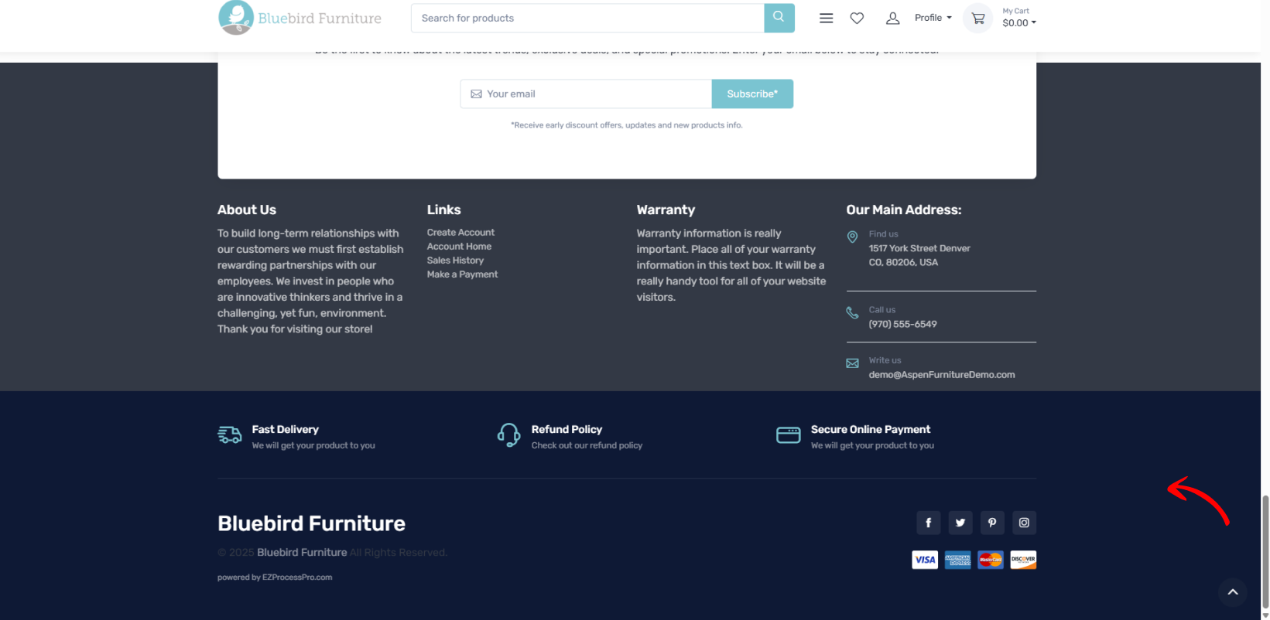Click the page vertical scrollbar thumb
1270x620 pixels.
tap(1265, 552)
